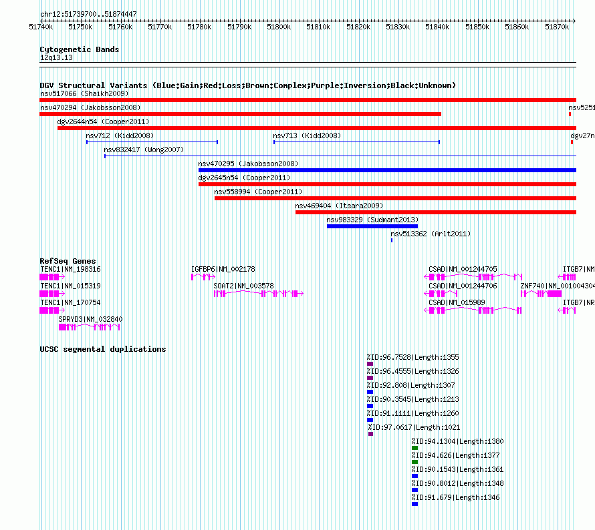595x530 pixels.
Task: Click the green duplication box %ID:94.626 Length:1377
Action: click(x=414, y=462)
